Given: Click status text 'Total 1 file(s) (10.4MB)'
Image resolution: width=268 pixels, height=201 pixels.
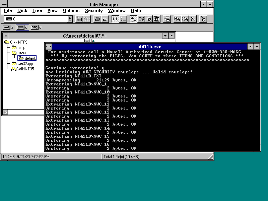Looking at the screenshot, I should (121, 156).
